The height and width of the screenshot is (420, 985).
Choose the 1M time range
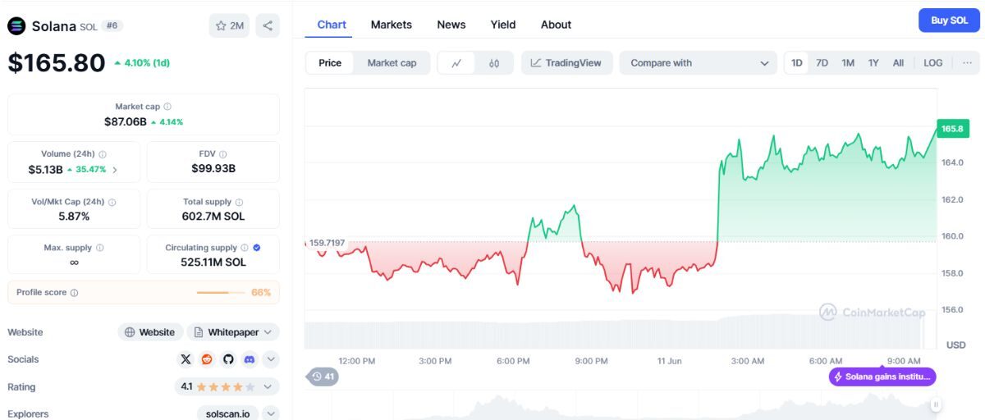tap(848, 63)
